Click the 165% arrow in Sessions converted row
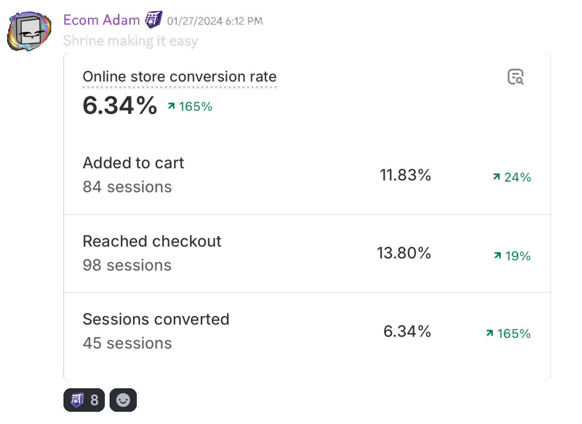This screenshot has width=582, height=424. pos(489,333)
